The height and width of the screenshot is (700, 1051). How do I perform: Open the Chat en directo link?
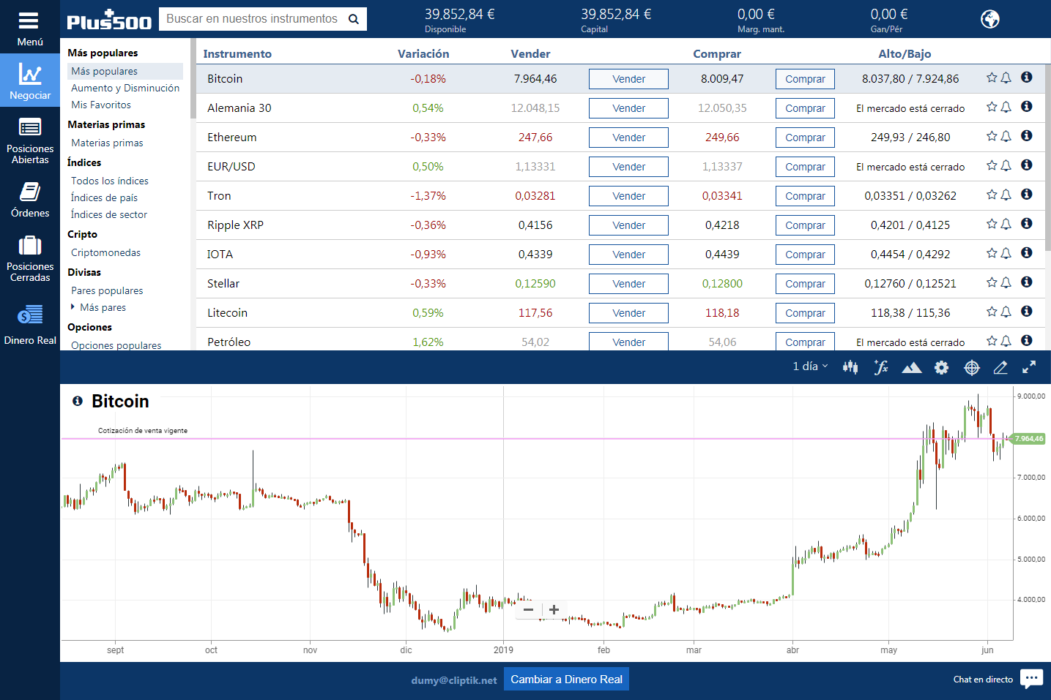pyautogui.click(x=983, y=680)
